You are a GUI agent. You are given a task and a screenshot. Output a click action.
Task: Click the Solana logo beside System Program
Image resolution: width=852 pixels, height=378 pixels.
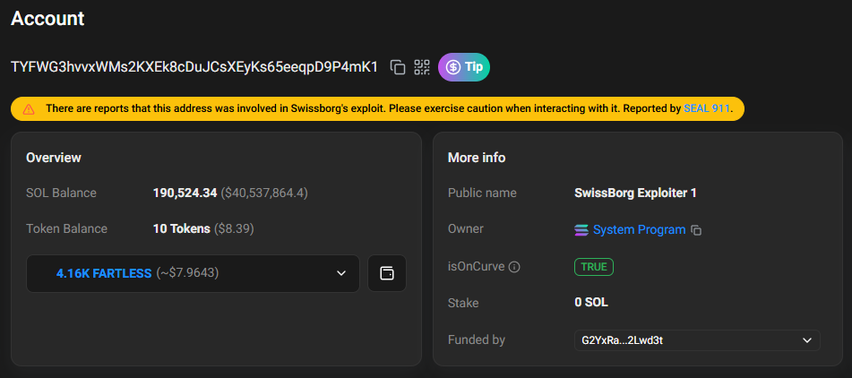coord(581,230)
